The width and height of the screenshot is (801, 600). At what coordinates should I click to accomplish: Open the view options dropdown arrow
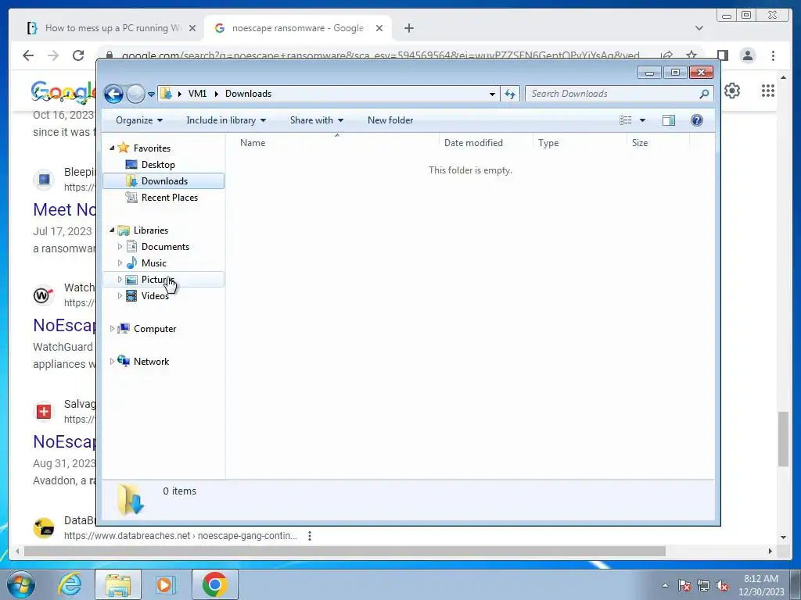coord(643,120)
